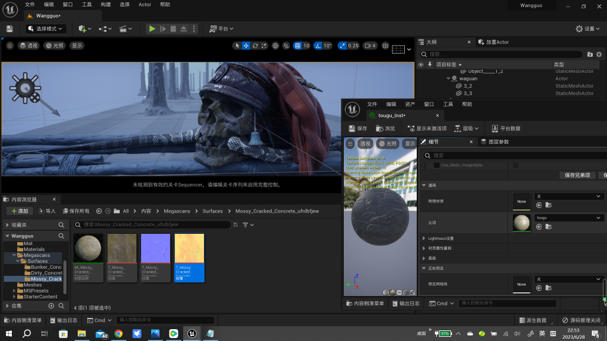
Task: Open the 选择模式 dropdown
Action: pos(45,28)
